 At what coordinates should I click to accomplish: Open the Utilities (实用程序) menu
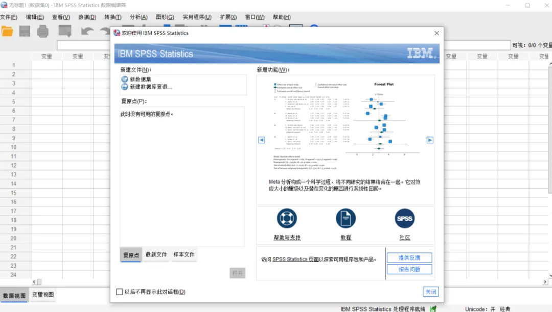point(197,17)
